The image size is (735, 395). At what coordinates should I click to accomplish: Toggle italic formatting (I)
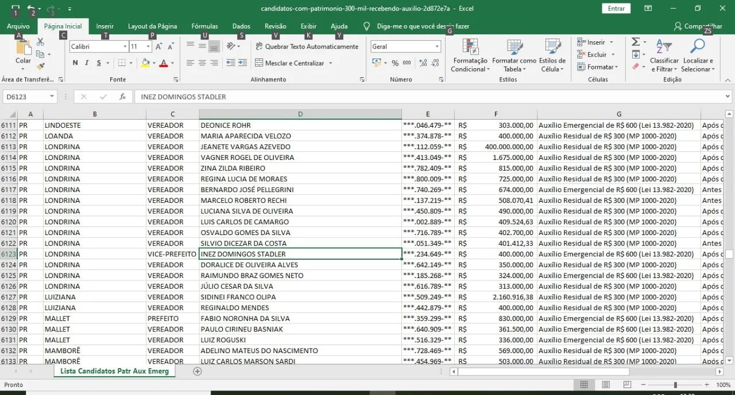pyautogui.click(x=87, y=63)
